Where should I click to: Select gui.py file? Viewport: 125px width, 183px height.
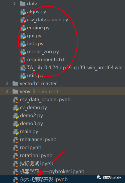(34, 36)
